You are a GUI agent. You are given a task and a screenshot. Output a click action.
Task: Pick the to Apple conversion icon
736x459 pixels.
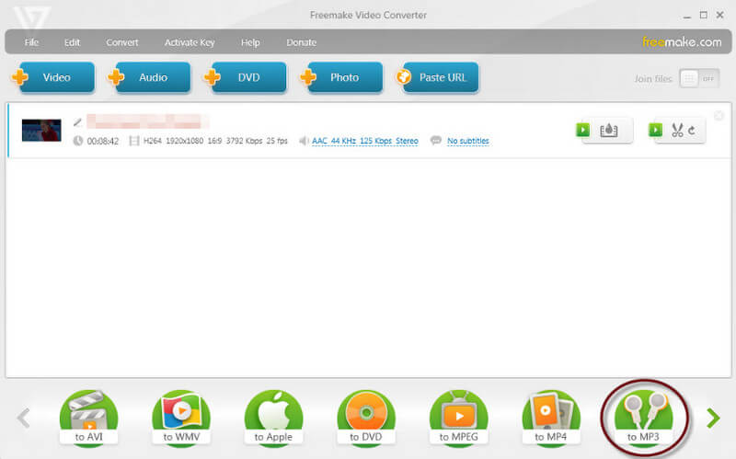click(273, 416)
